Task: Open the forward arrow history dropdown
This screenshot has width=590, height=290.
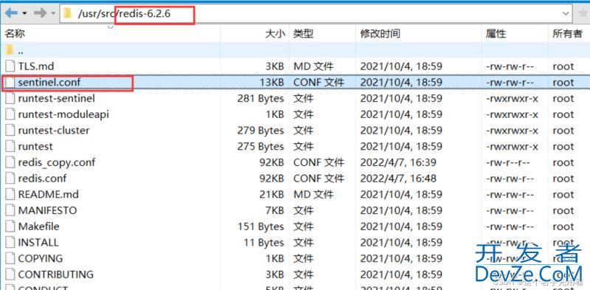Action: click(52, 13)
